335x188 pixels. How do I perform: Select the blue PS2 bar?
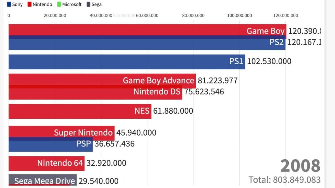point(140,44)
